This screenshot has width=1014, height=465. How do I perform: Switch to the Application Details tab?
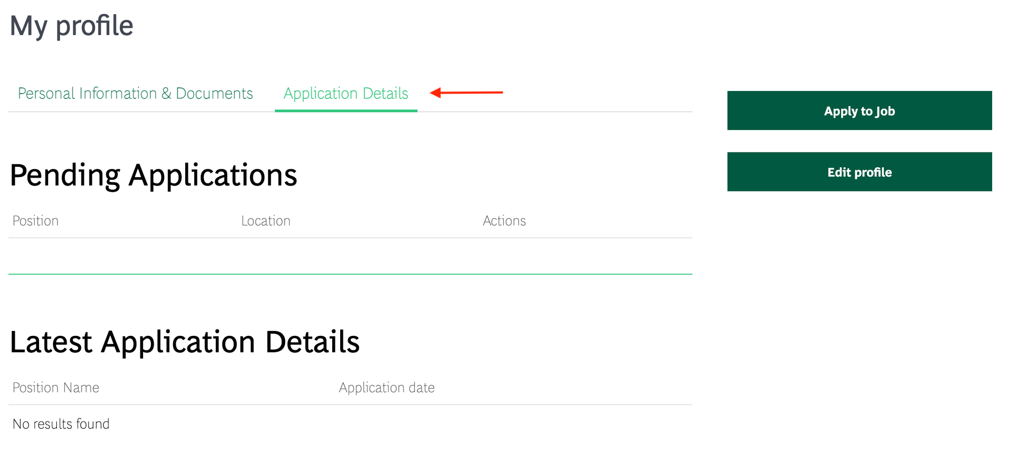coord(346,93)
